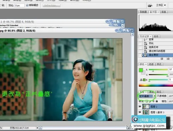
Task: Click the 不透明度 opacity field
Action: (x=170, y=96)
